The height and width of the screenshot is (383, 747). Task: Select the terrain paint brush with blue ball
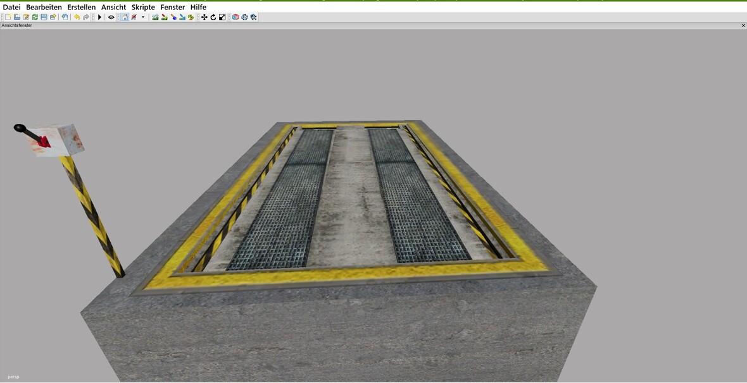[173, 17]
